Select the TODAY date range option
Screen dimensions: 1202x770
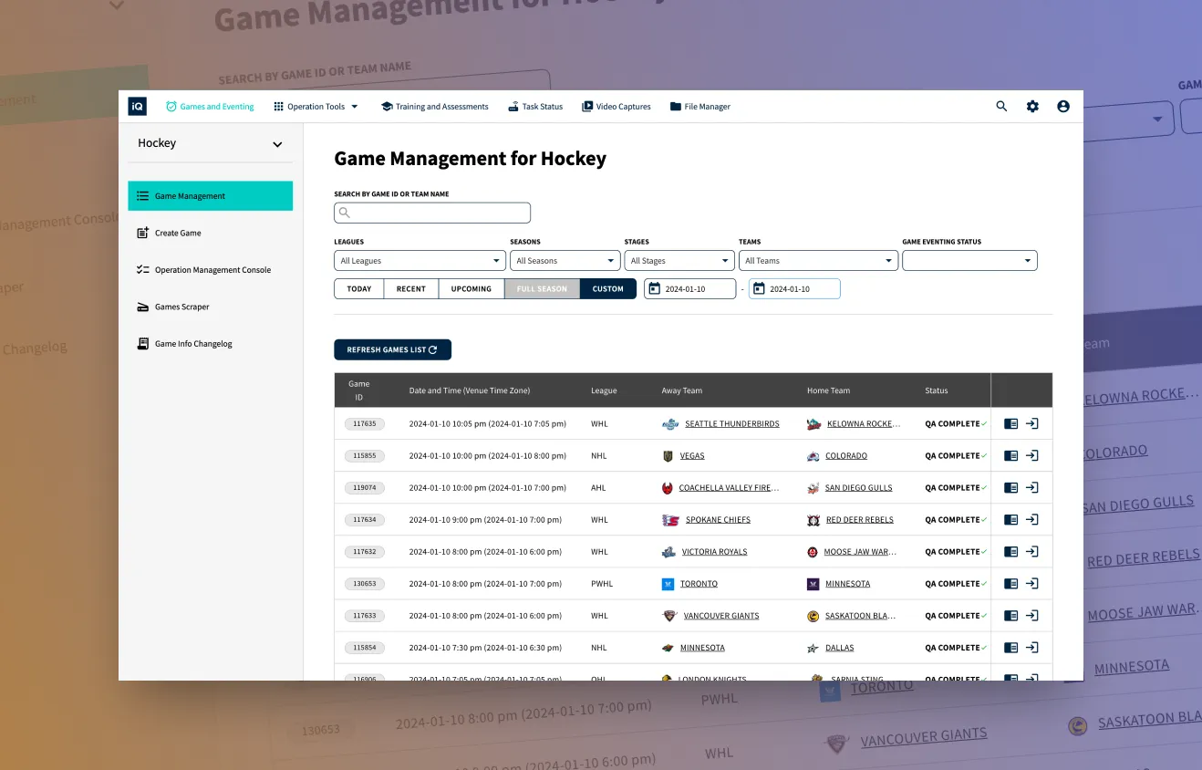click(x=359, y=289)
